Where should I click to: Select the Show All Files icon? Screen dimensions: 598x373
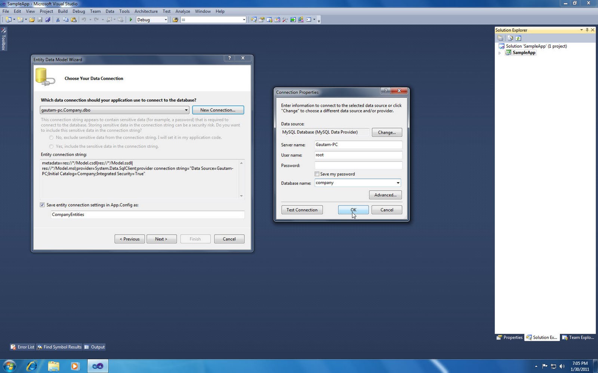point(511,38)
